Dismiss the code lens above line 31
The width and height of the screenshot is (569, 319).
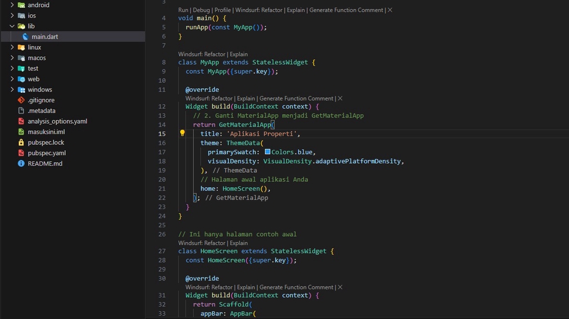click(340, 288)
